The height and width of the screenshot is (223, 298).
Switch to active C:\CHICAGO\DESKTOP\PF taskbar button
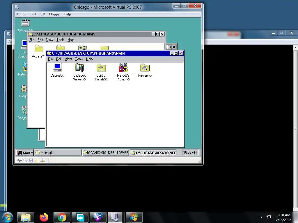point(153,153)
